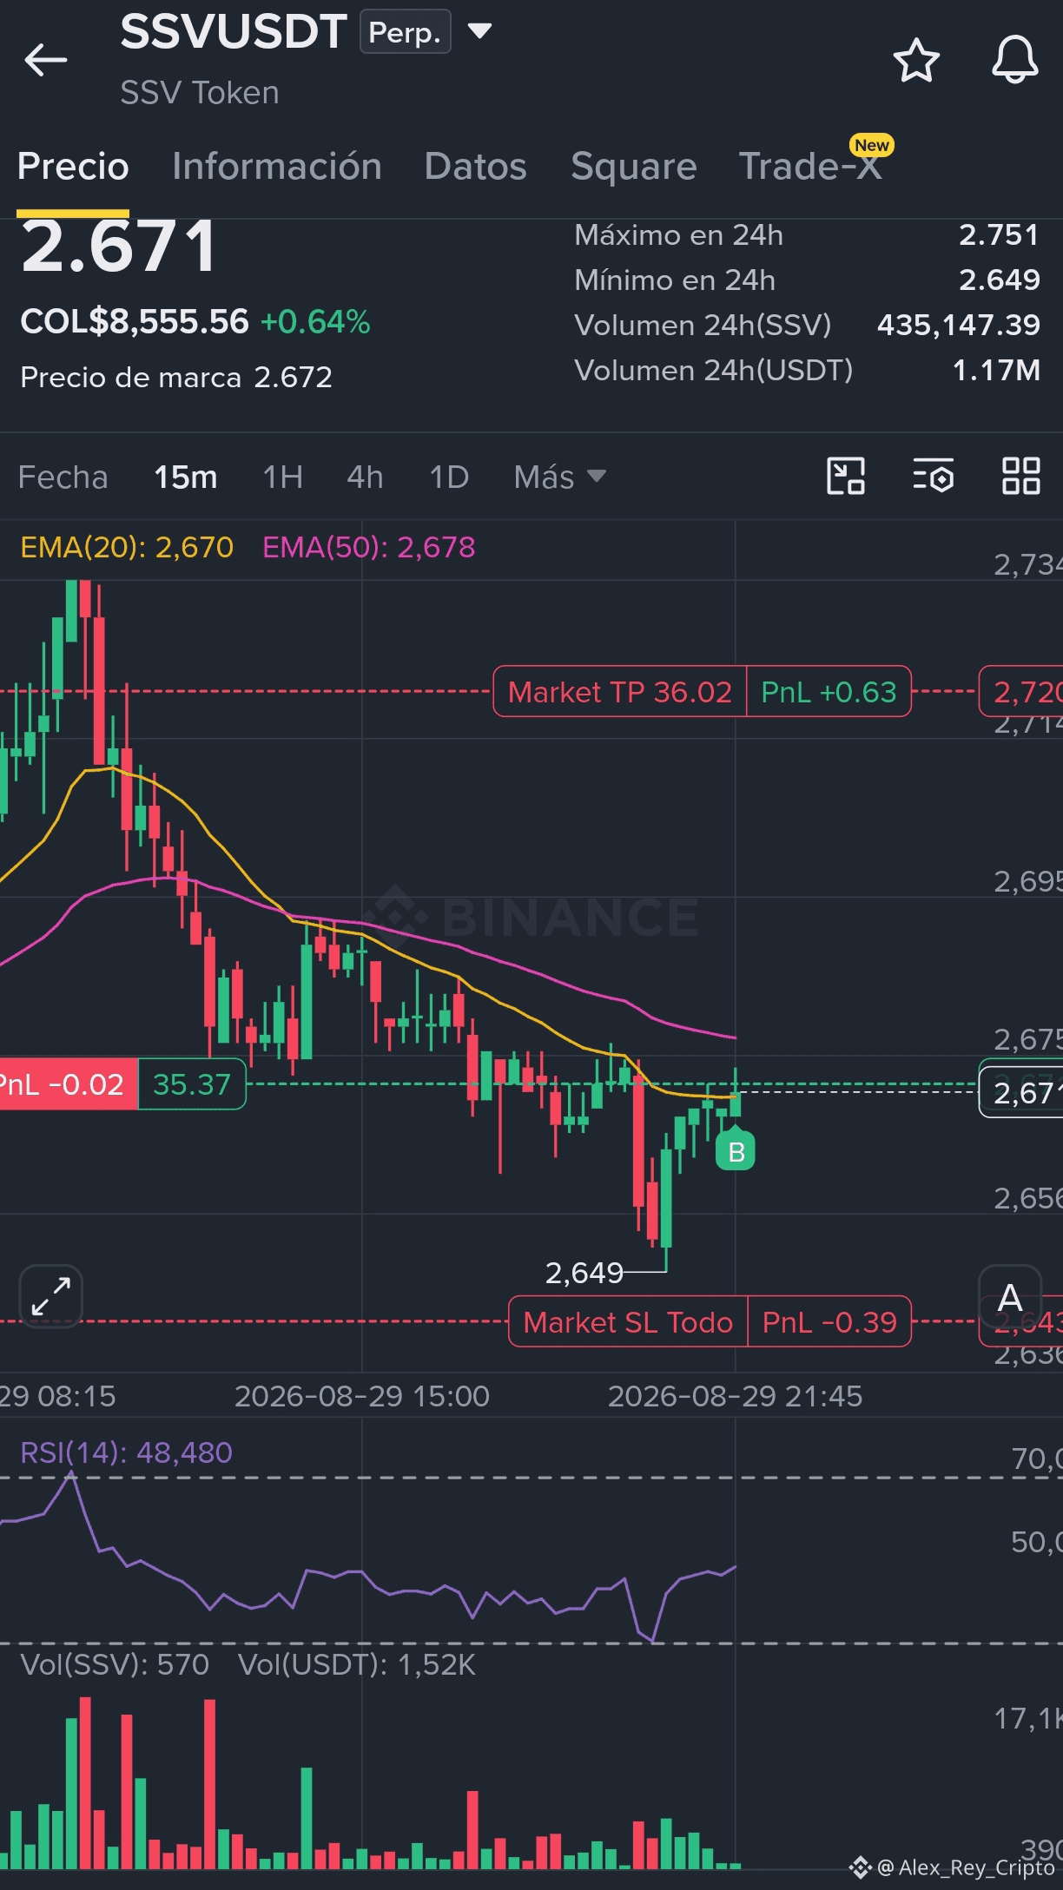The width and height of the screenshot is (1063, 1890).
Task: Go back with the left arrow
Action: [x=46, y=60]
